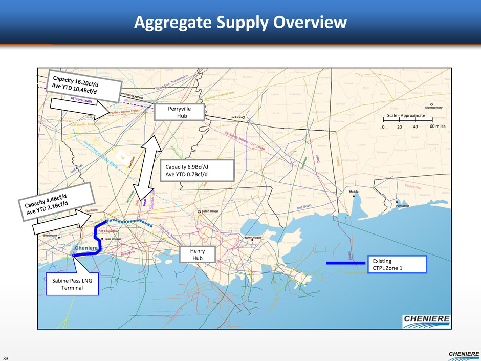Click the Existing CTPL Zone 1 legend box
This screenshot has height=361, width=481.
(x=396, y=265)
